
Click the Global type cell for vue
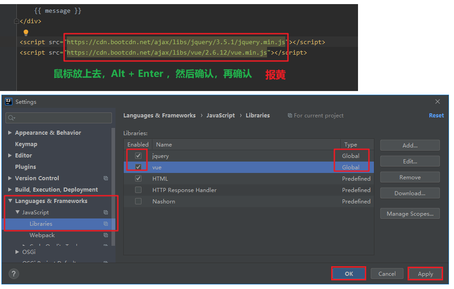[x=351, y=167]
